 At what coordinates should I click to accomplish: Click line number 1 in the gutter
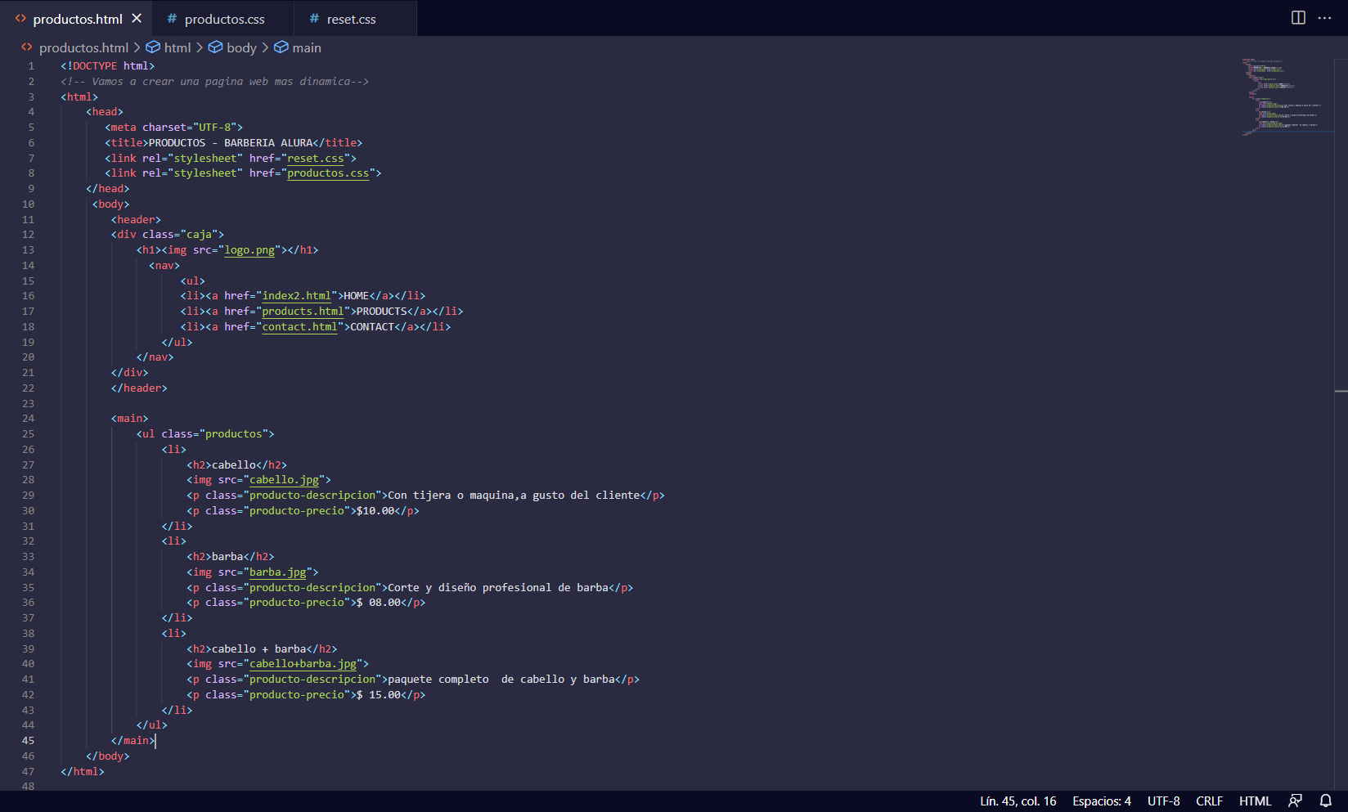point(31,66)
